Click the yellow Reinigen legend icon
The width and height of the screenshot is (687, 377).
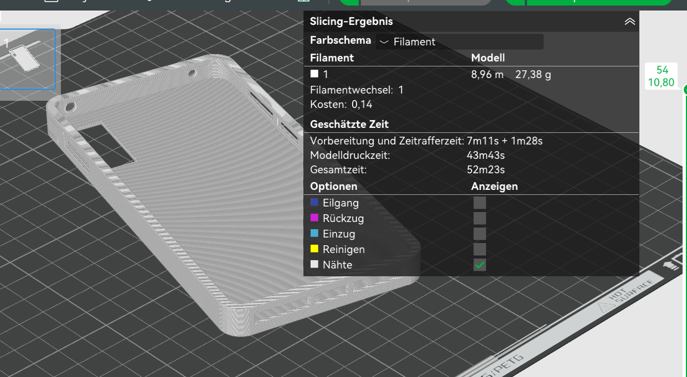point(314,250)
